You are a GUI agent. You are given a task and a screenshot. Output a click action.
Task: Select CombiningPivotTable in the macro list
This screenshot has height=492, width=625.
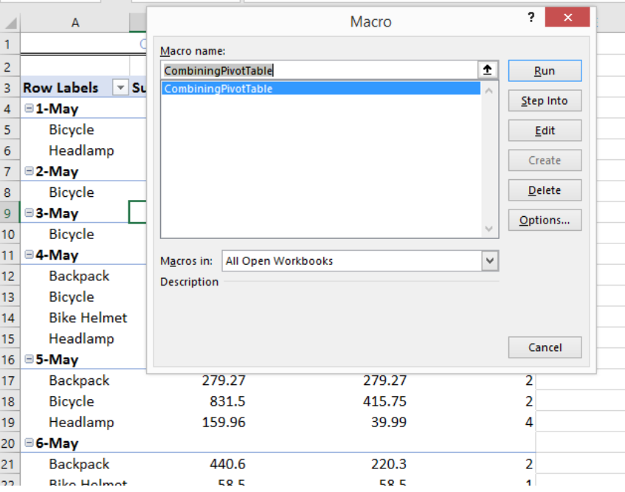[321, 89]
